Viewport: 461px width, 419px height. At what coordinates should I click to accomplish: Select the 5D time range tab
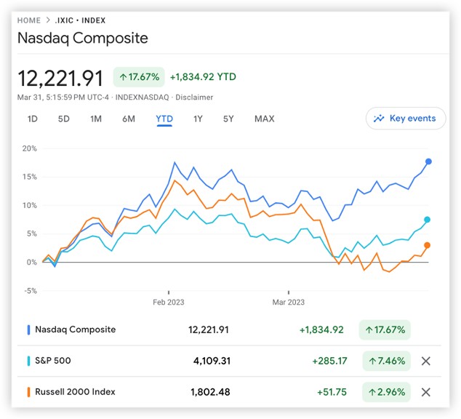[x=64, y=119]
